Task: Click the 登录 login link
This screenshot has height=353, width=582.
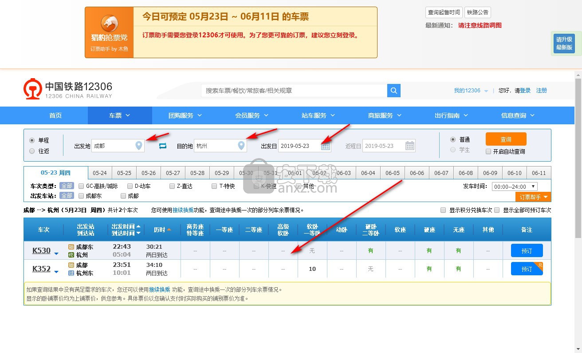Action: pos(525,91)
